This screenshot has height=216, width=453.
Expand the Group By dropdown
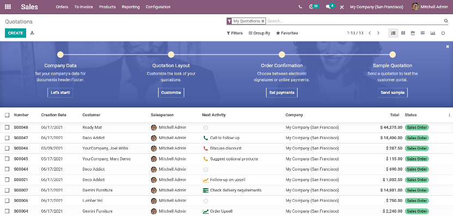point(259,33)
